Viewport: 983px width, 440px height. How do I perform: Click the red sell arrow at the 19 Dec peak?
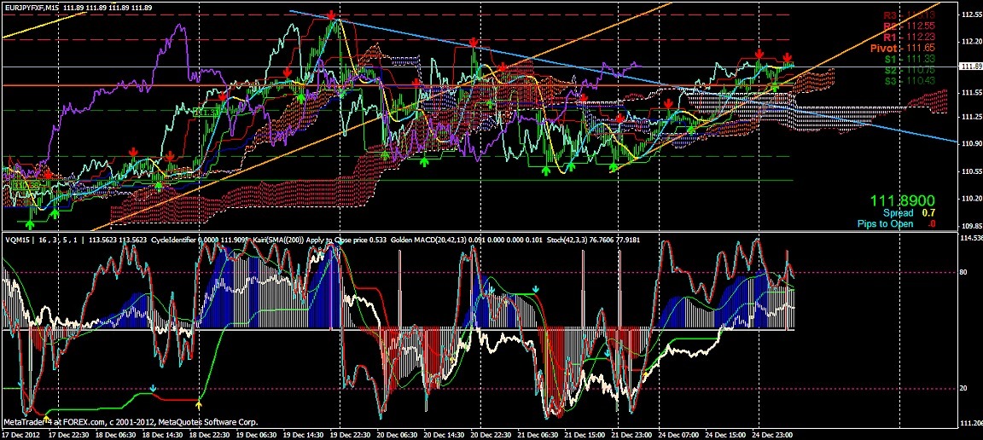pyautogui.click(x=330, y=15)
